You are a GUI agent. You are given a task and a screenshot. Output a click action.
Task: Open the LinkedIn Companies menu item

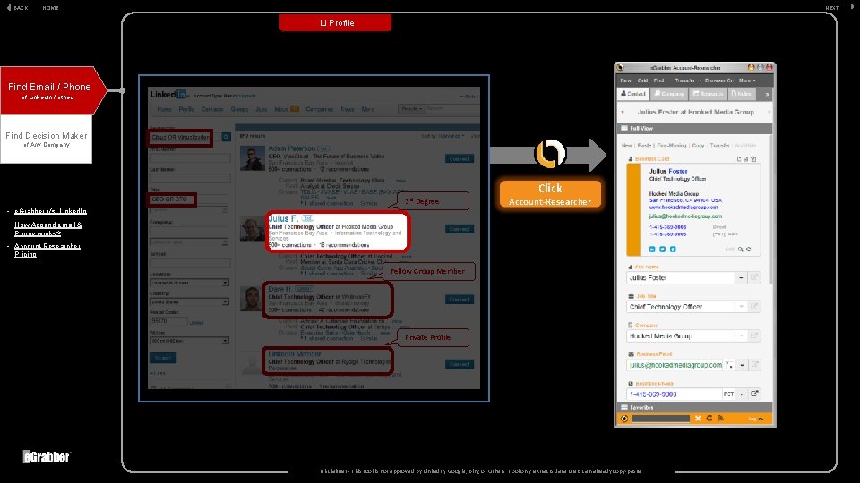(x=319, y=109)
